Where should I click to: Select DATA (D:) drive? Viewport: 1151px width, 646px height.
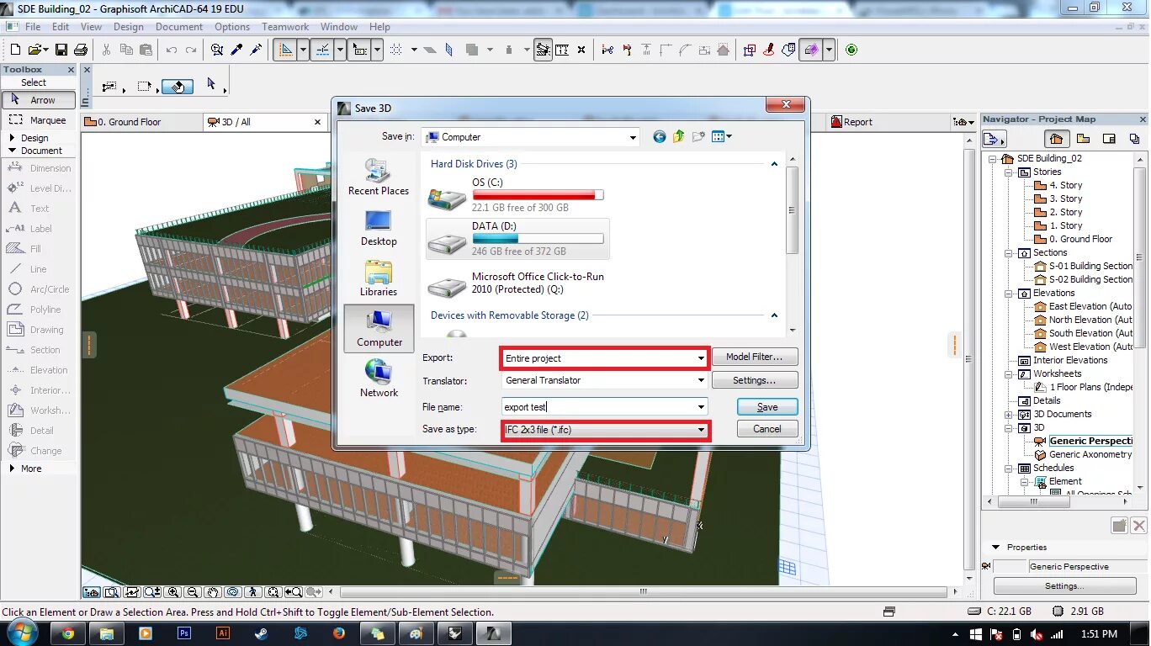pyautogui.click(x=517, y=239)
